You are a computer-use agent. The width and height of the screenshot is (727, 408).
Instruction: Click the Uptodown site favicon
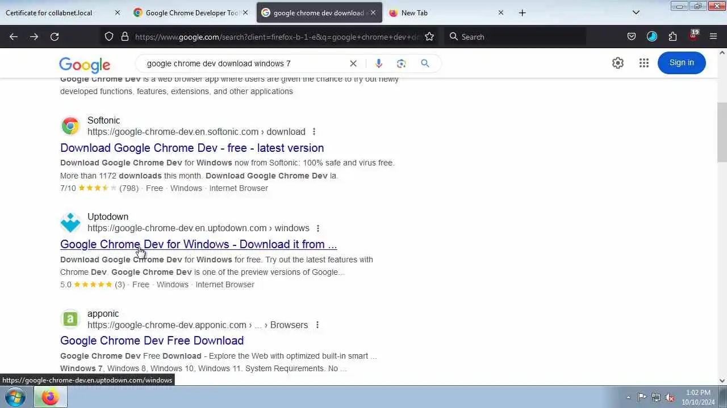click(70, 222)
